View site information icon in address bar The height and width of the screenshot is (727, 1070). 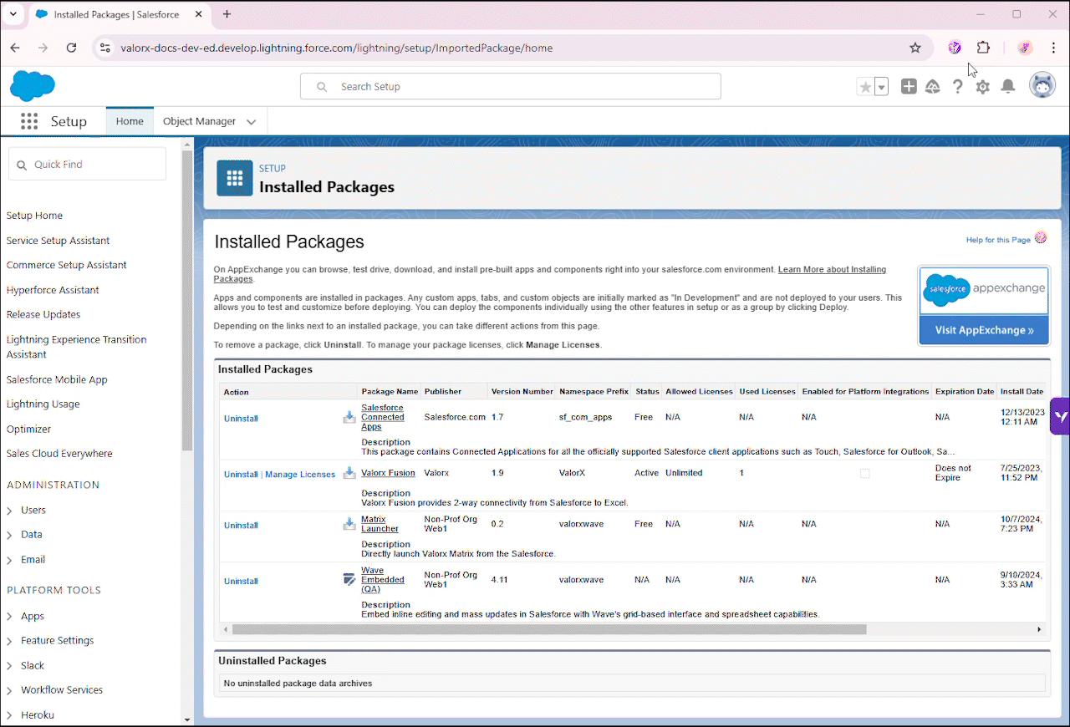pyautogui.click(x=104, y=48)
